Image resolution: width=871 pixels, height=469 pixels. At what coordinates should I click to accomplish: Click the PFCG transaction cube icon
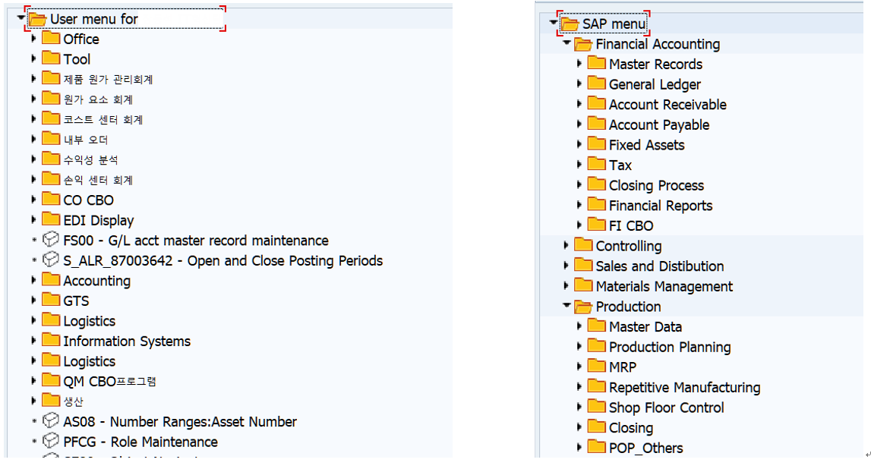(x=51, y=441)
